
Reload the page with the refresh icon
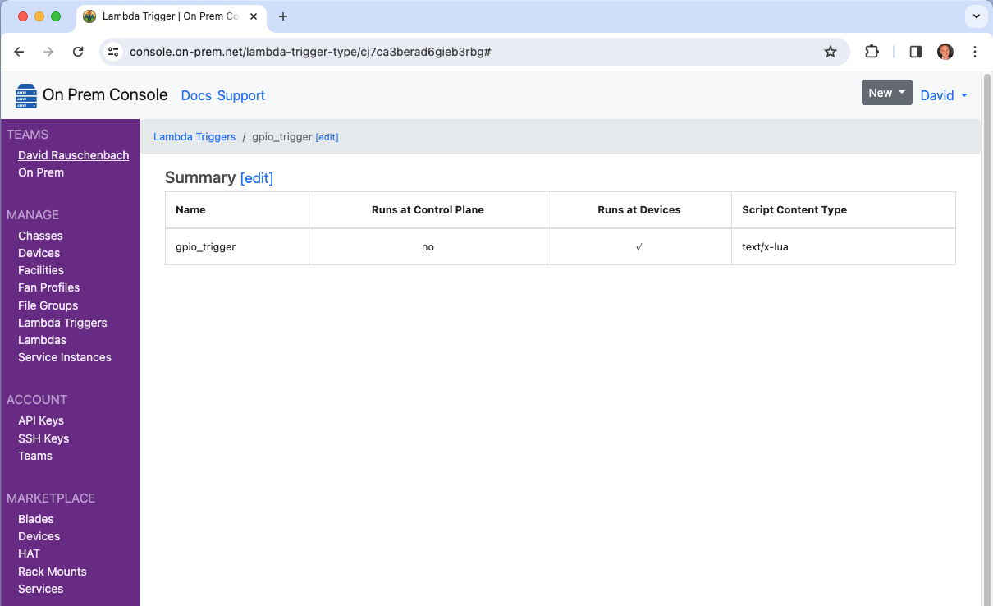click(x=78, y=52)
